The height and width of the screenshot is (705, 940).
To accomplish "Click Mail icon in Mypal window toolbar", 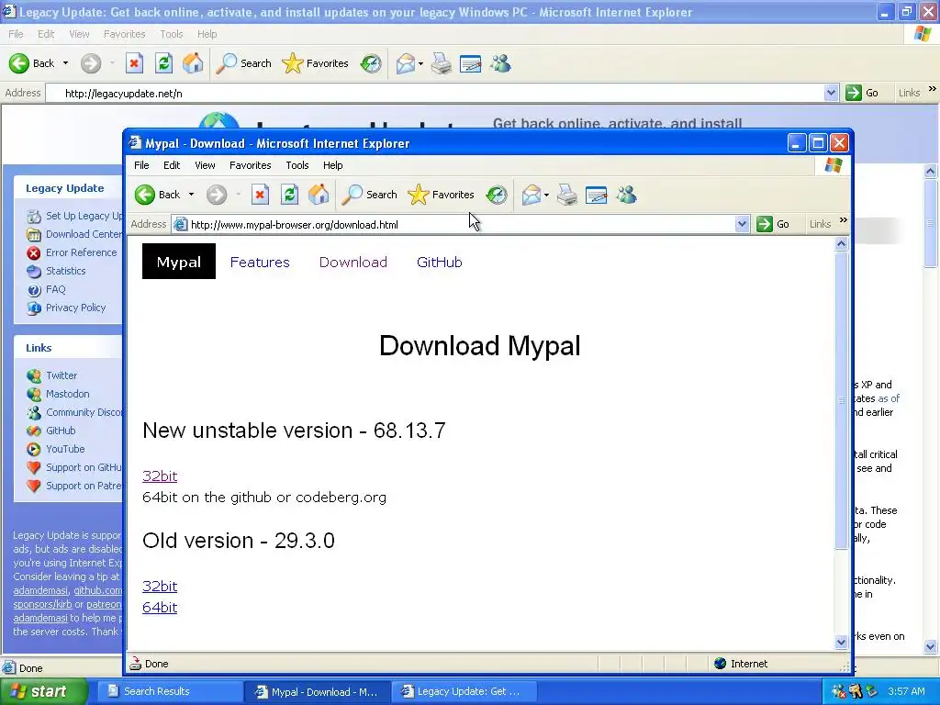I will tap(532, 195).
